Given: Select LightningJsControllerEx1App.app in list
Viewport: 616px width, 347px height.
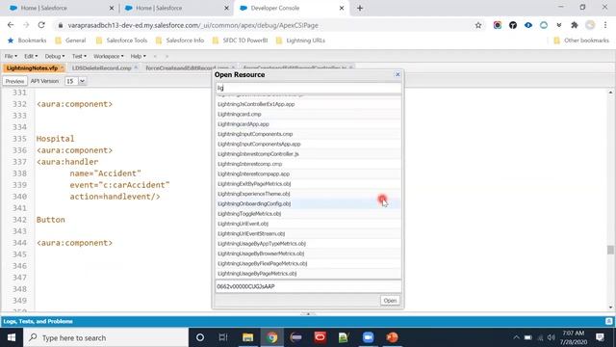Looking at the screenshot, I should 308,104.
